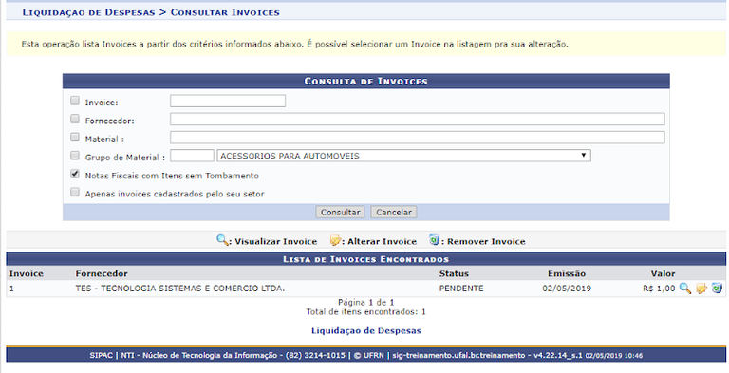Enable Apenas invoices cadastrados pelo seu setor
This screenshot has height=373, width=729.
[75, 192]
